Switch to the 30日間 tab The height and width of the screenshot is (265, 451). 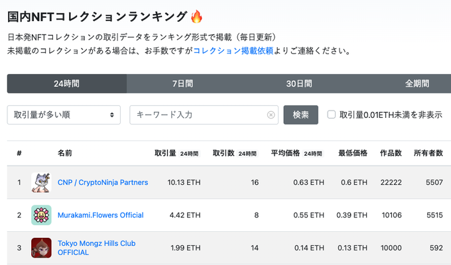[299, 83]
